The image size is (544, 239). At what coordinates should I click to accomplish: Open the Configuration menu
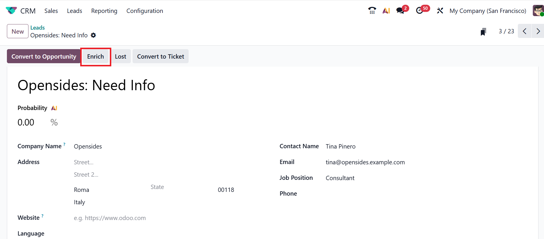[x=145, y=11]
